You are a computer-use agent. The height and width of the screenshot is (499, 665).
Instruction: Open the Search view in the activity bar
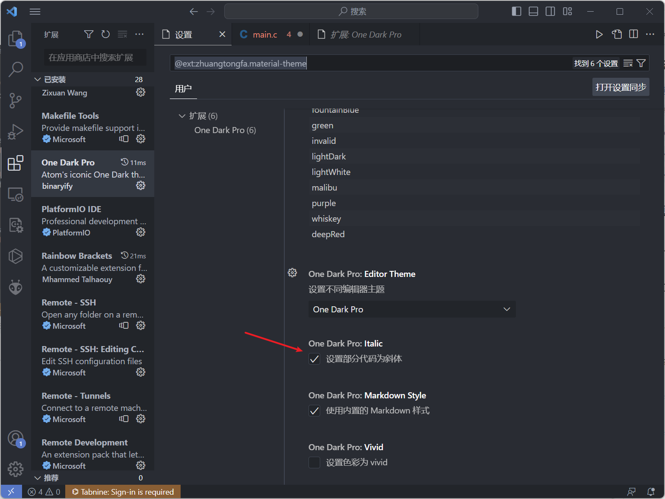(16, 69)
